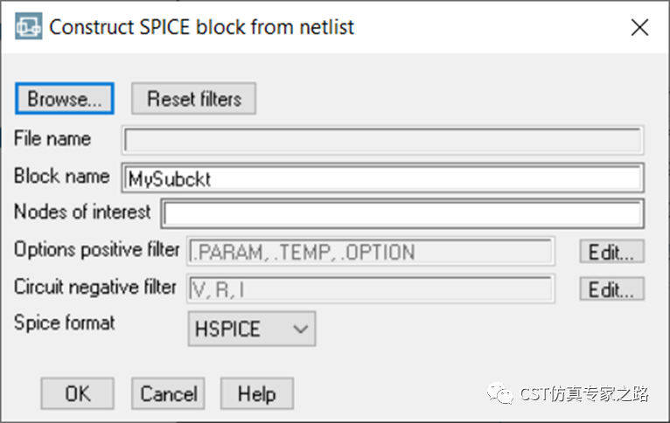This screenshot has width=670, height=423.
Task: Cancel the SPICE block construction
Action: pyautogui.click(x=167, y=393)
